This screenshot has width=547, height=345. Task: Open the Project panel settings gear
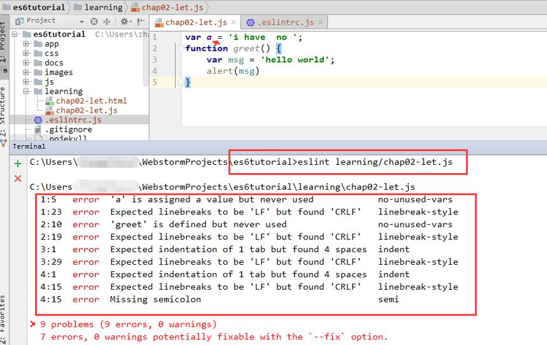(124, 22)
